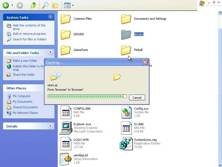Select the IO.BAK file icon
This screenshot has width=222, height=167.
(126, 128)
